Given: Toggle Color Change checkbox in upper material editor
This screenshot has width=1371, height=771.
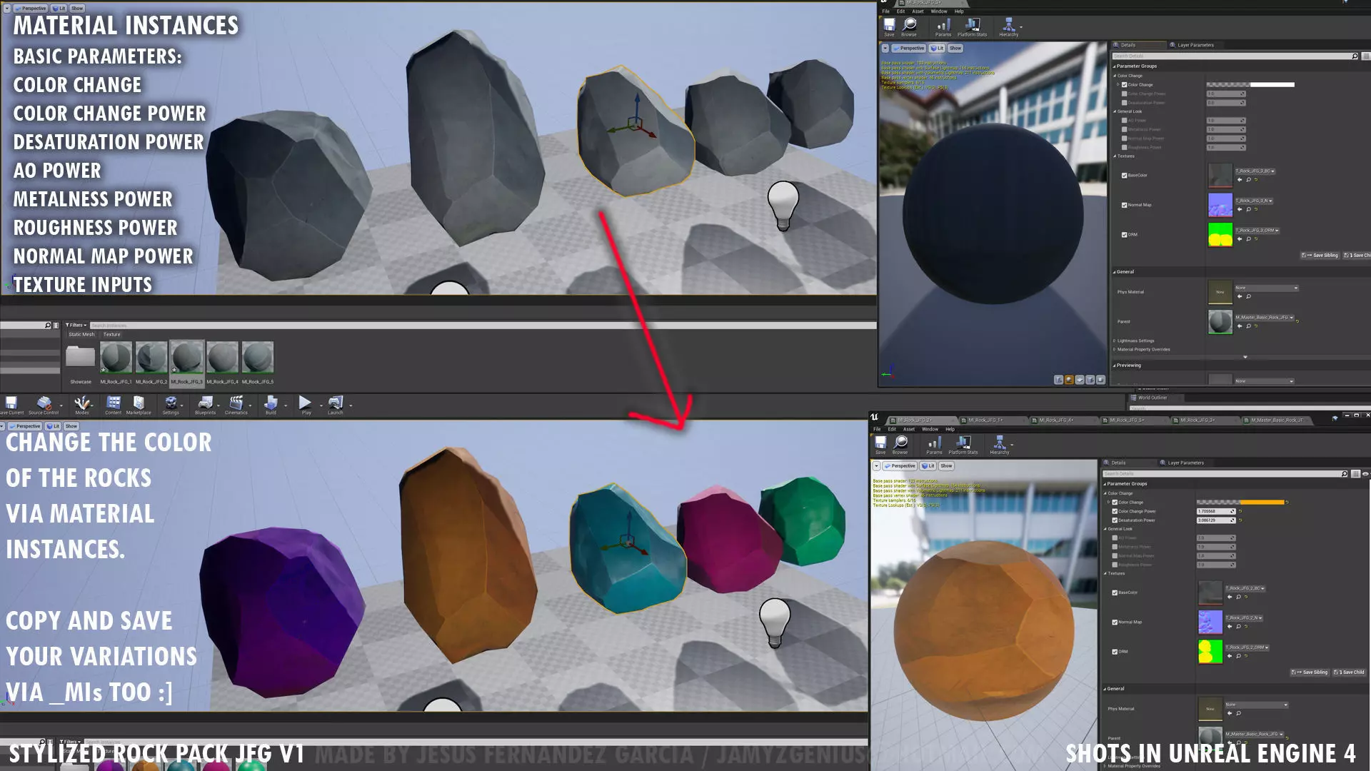Looking at the screenshot, I should tap(1125, 85).
